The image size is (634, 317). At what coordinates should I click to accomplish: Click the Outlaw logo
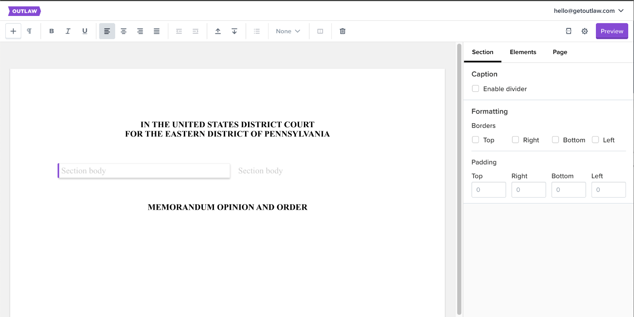pos(24,11)
